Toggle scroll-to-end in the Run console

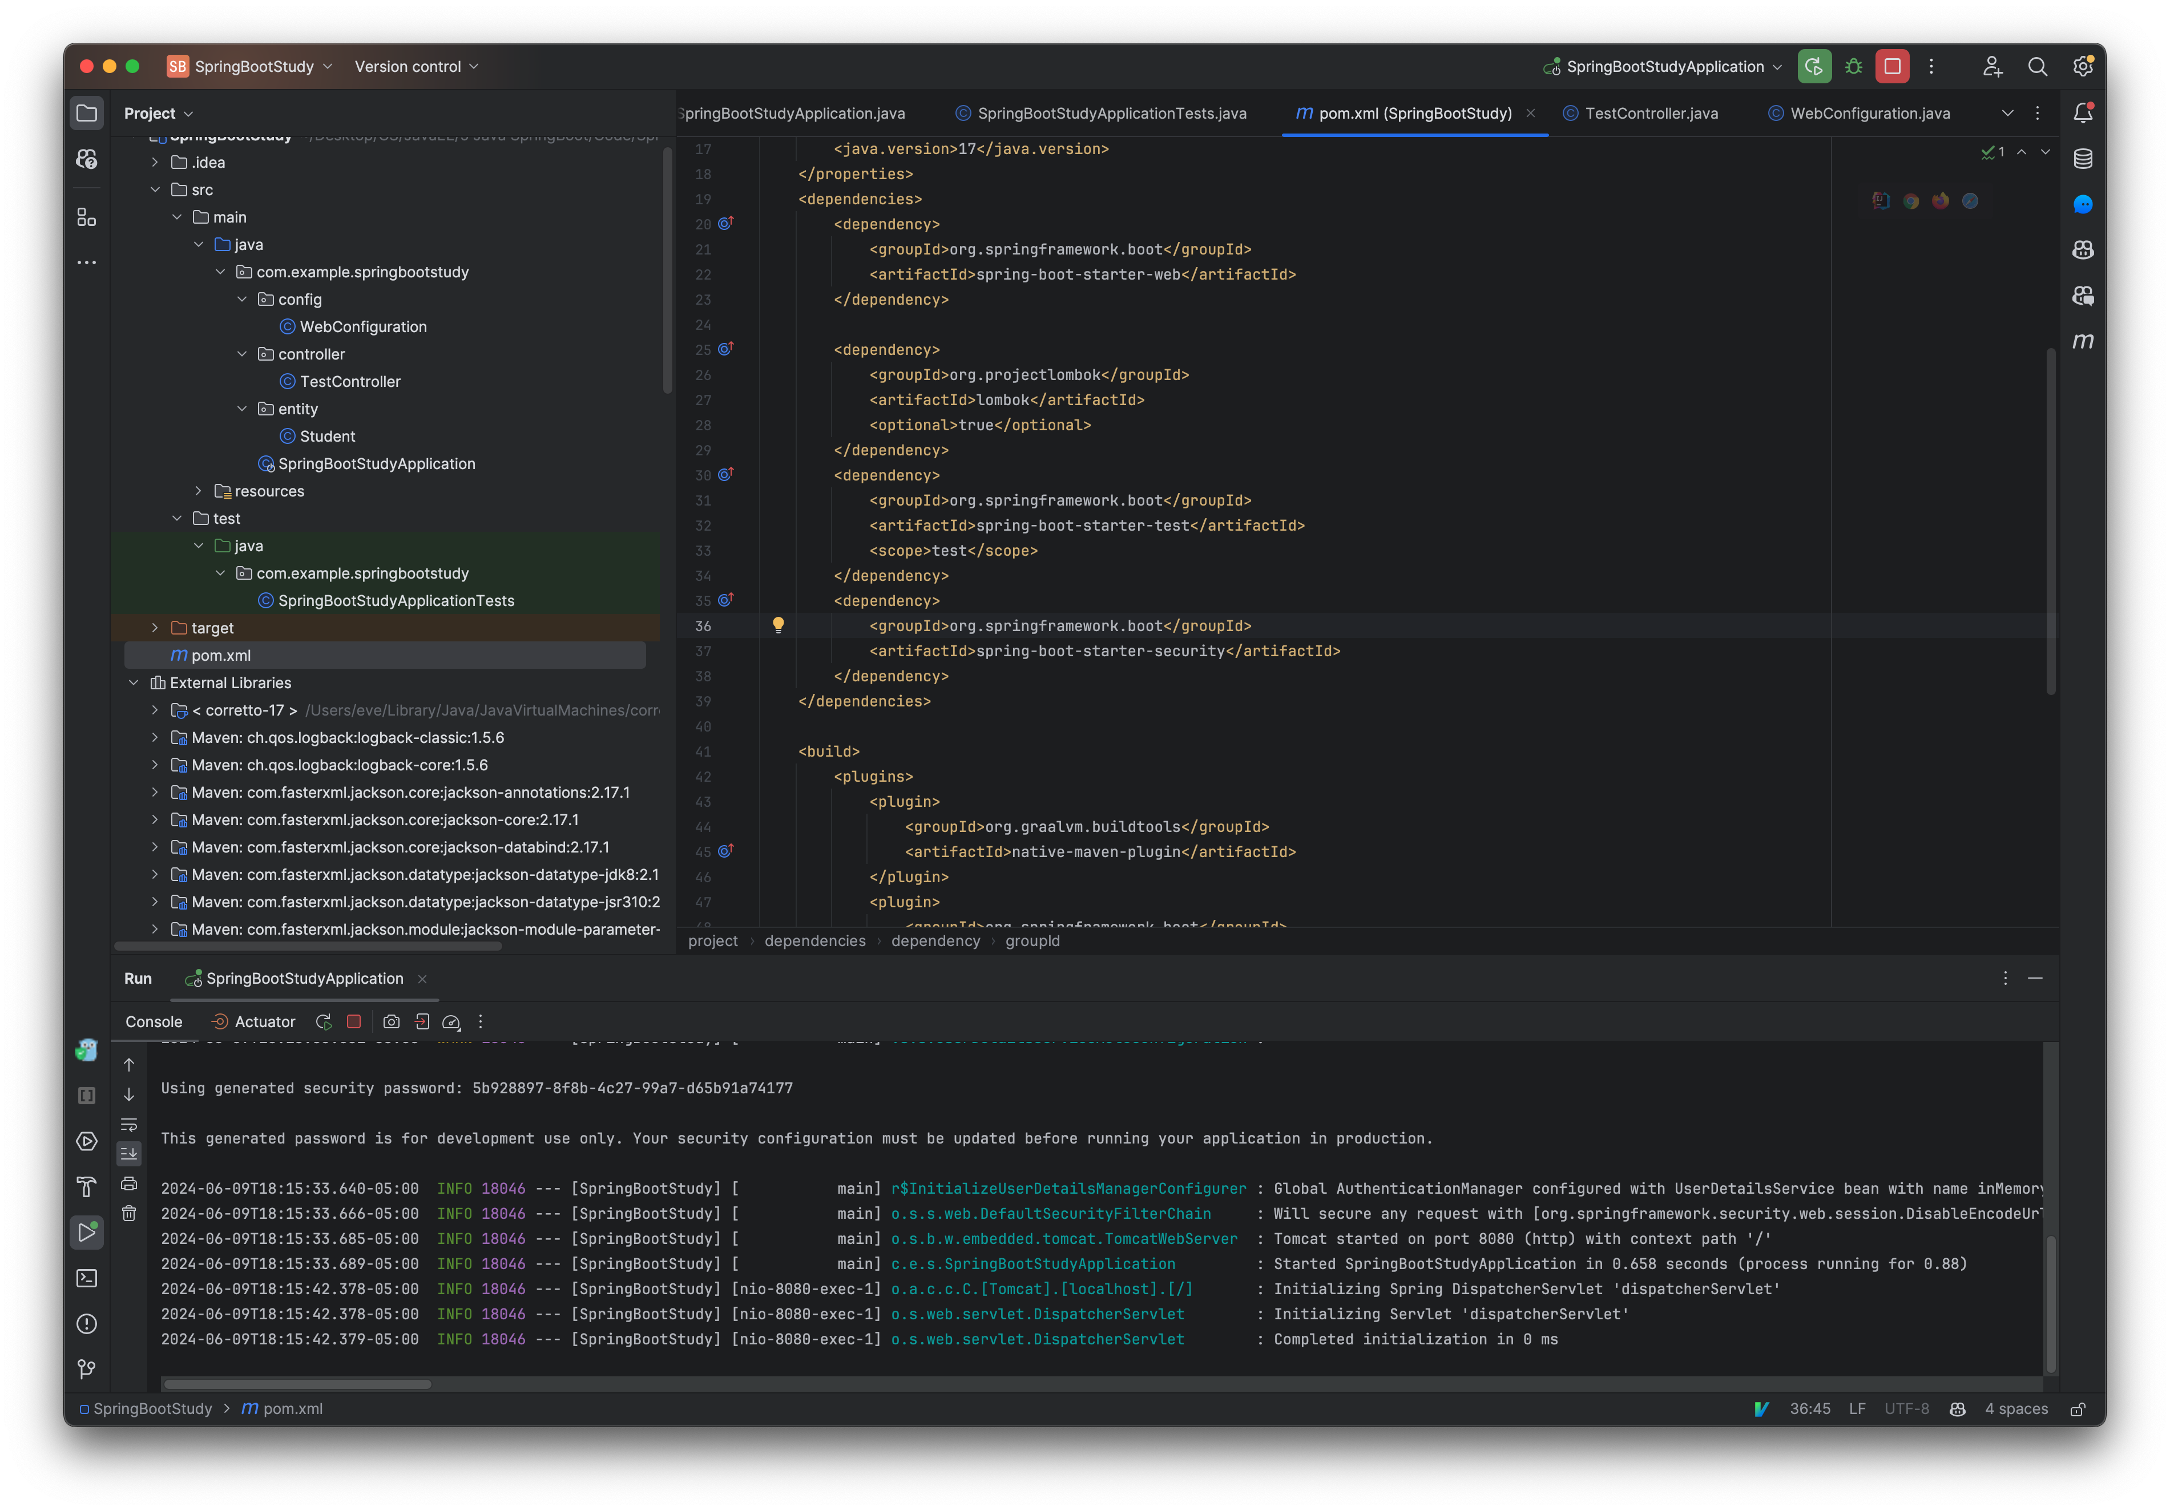click(128, 1153)
